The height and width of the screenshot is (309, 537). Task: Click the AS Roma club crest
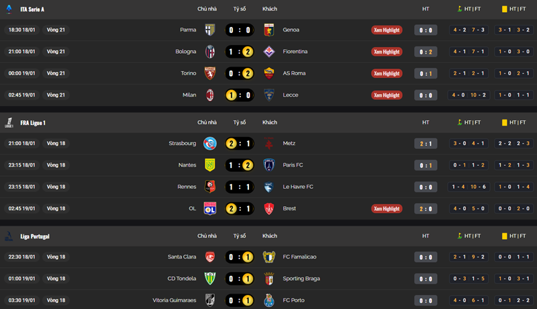point(269,73)
